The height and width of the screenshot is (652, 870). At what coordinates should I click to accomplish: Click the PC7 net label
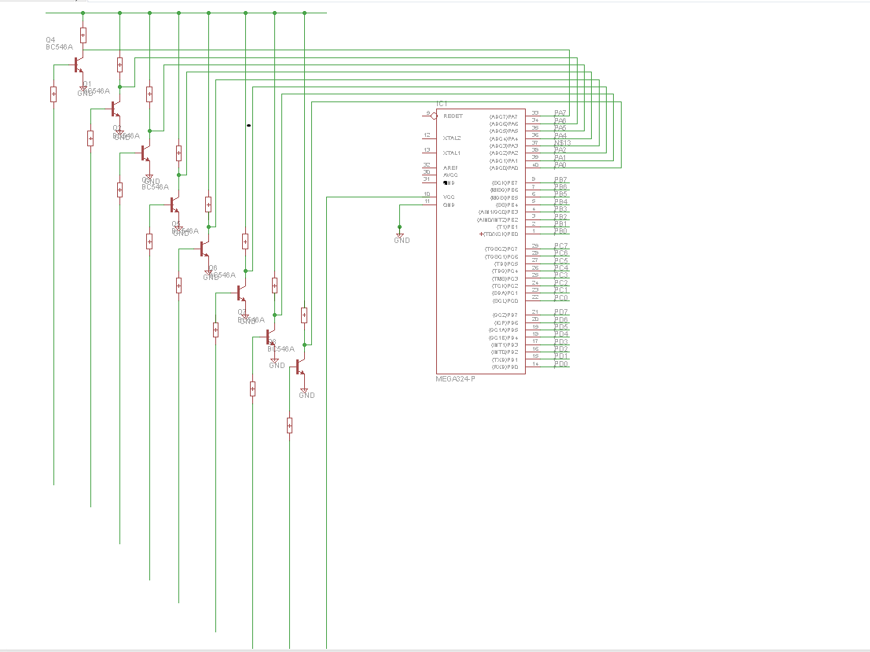pos(561,246)
